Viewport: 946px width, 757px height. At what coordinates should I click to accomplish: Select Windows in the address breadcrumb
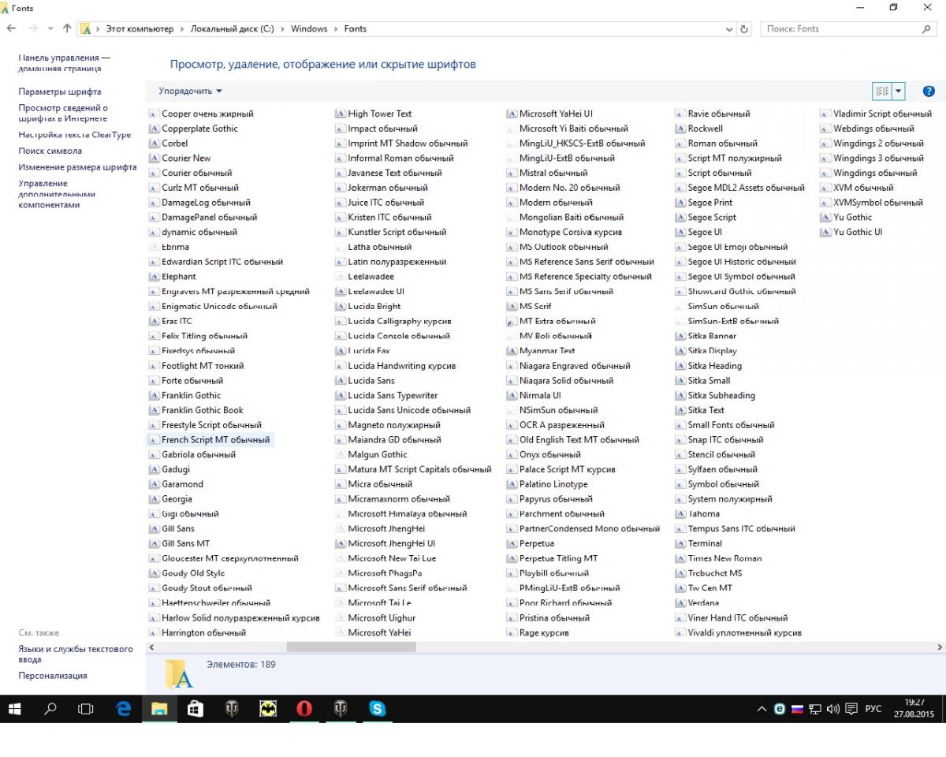coord(309,29)
